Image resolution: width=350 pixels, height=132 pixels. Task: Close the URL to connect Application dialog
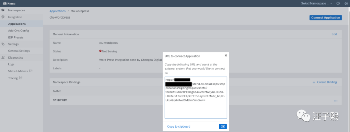tap(226, 55)
